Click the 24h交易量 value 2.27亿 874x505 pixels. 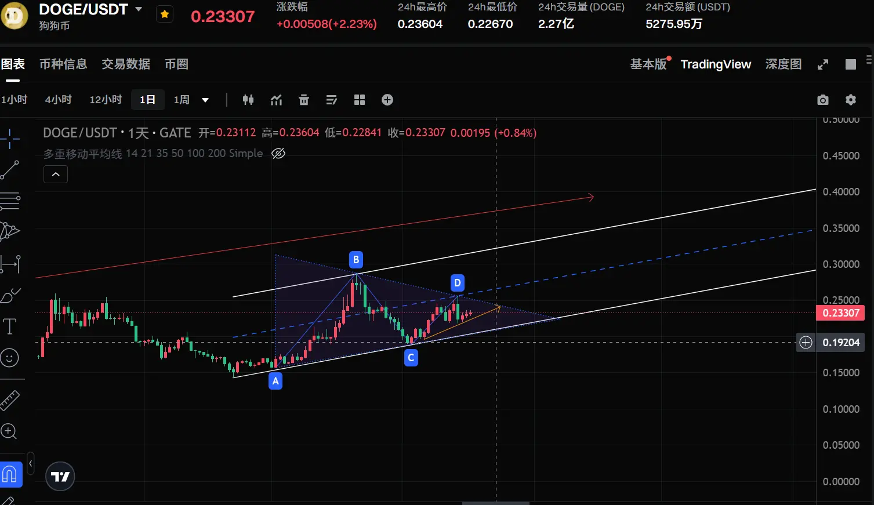556,24
